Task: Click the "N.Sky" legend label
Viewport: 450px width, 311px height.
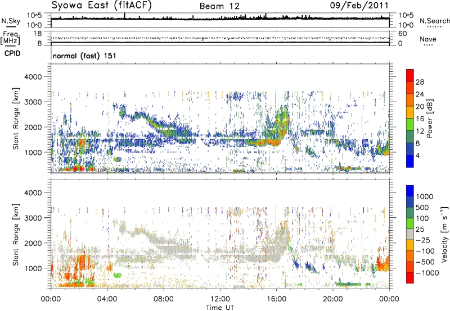Action: click(11, 21)
